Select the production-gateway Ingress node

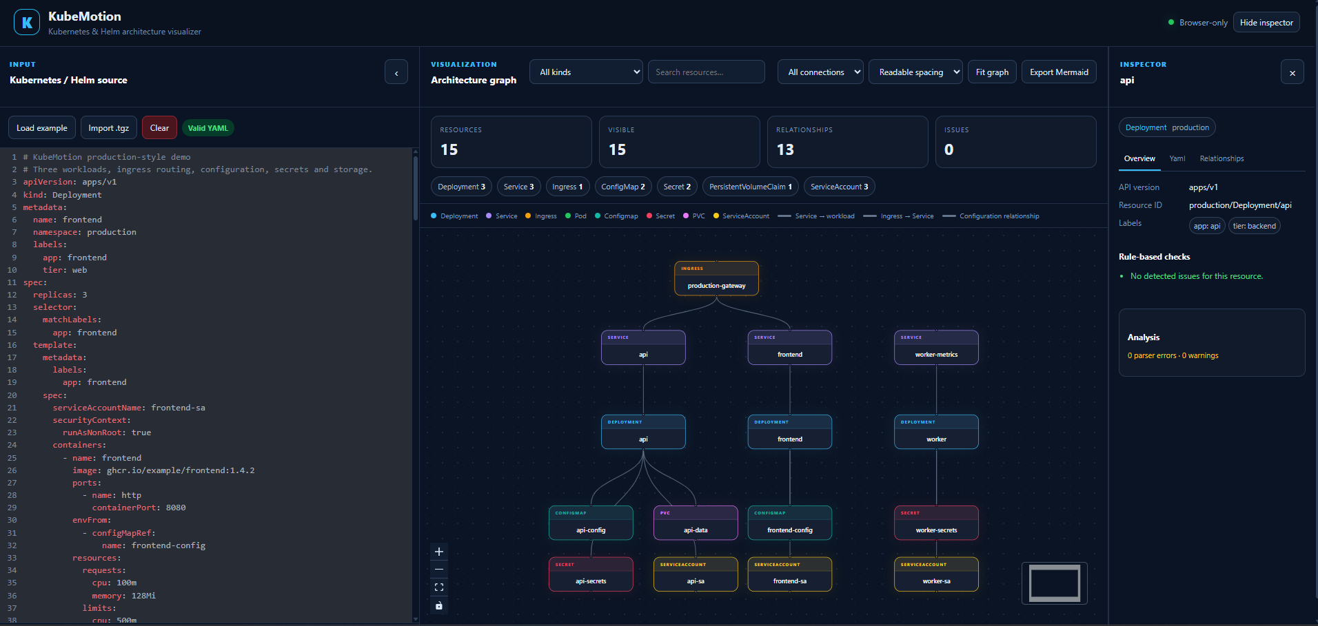tap(717, 278)
